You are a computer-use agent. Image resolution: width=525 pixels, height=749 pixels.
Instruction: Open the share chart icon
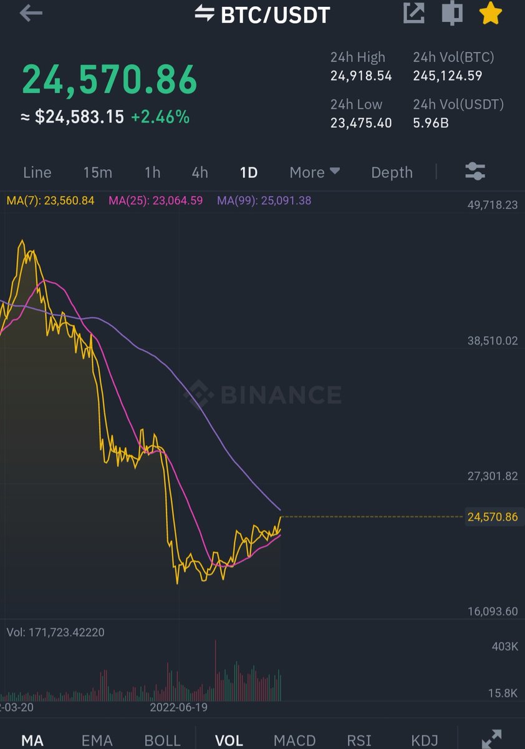point(414,13)
